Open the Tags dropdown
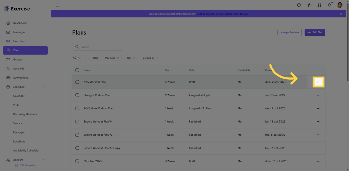The width and height of the screenshot is (349, 171). (131, 58)
